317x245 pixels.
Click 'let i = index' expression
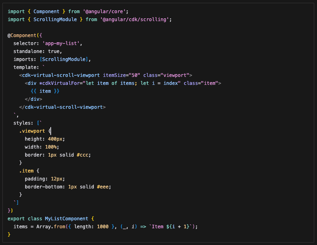[159, 83]
